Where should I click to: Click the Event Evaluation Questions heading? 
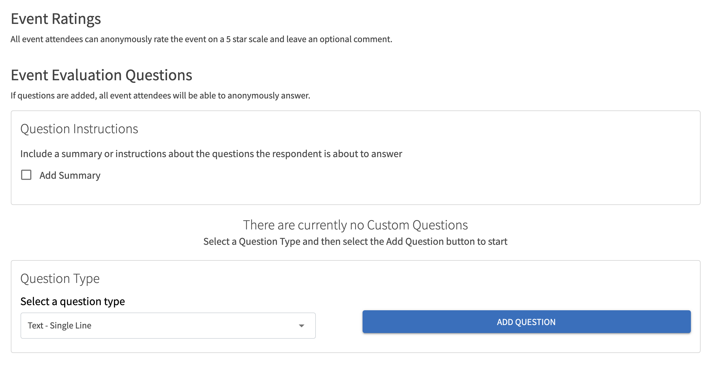pyautogui.click(x=102, y=75)
